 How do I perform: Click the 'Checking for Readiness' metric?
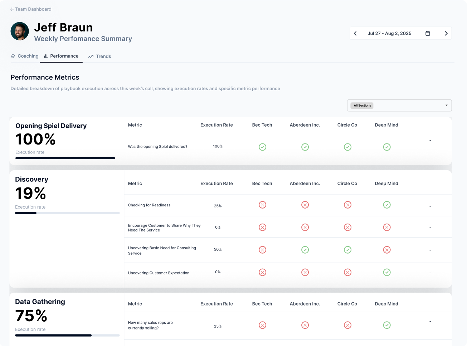point(149,205)
